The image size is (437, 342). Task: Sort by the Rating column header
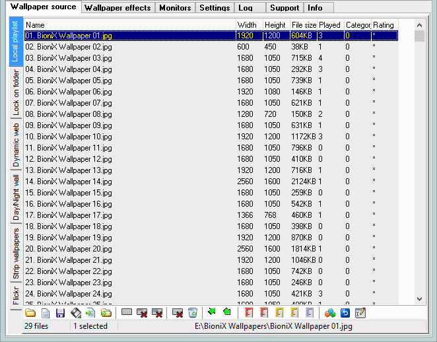[385, 25]
